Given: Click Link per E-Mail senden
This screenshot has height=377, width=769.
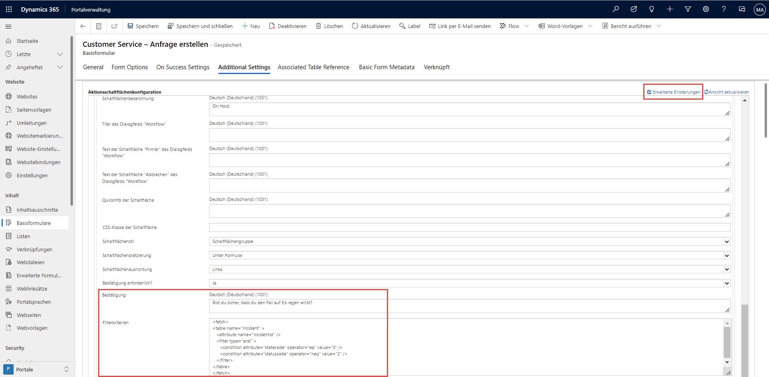Looking at the screenshot, I should click(x=460, y=26).
